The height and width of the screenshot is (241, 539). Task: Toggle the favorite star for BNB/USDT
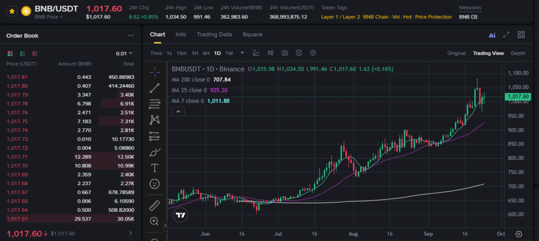click(12, 12)
